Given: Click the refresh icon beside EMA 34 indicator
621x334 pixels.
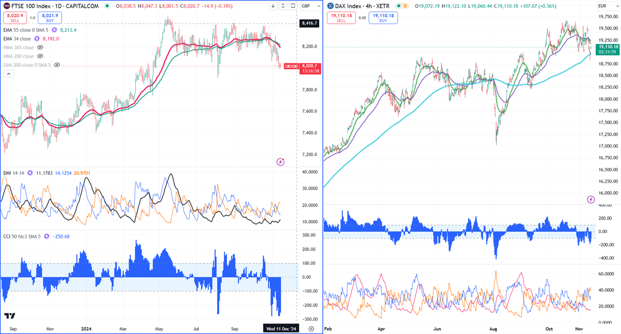Looking at the screenshot, I should [37, 39].
